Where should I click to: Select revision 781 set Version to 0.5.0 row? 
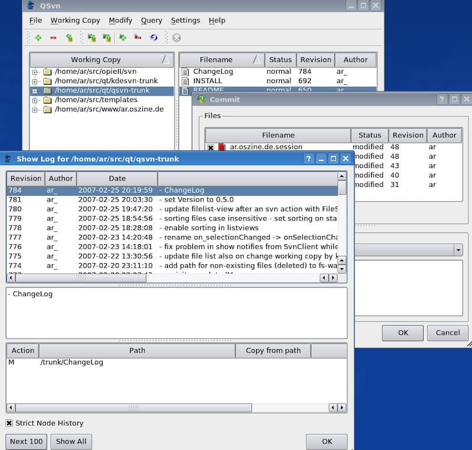tap(172, 199)
